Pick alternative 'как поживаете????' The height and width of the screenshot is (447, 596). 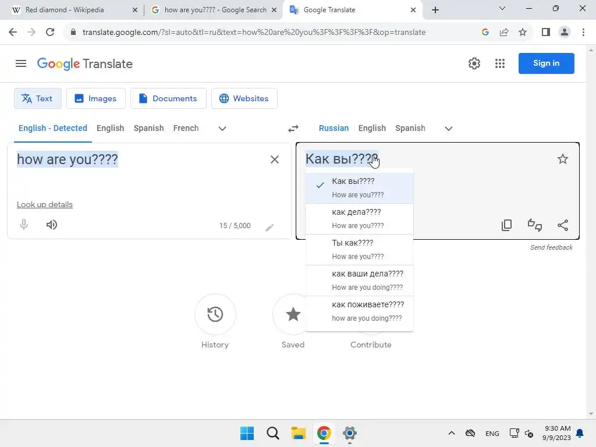coord(359,311)
